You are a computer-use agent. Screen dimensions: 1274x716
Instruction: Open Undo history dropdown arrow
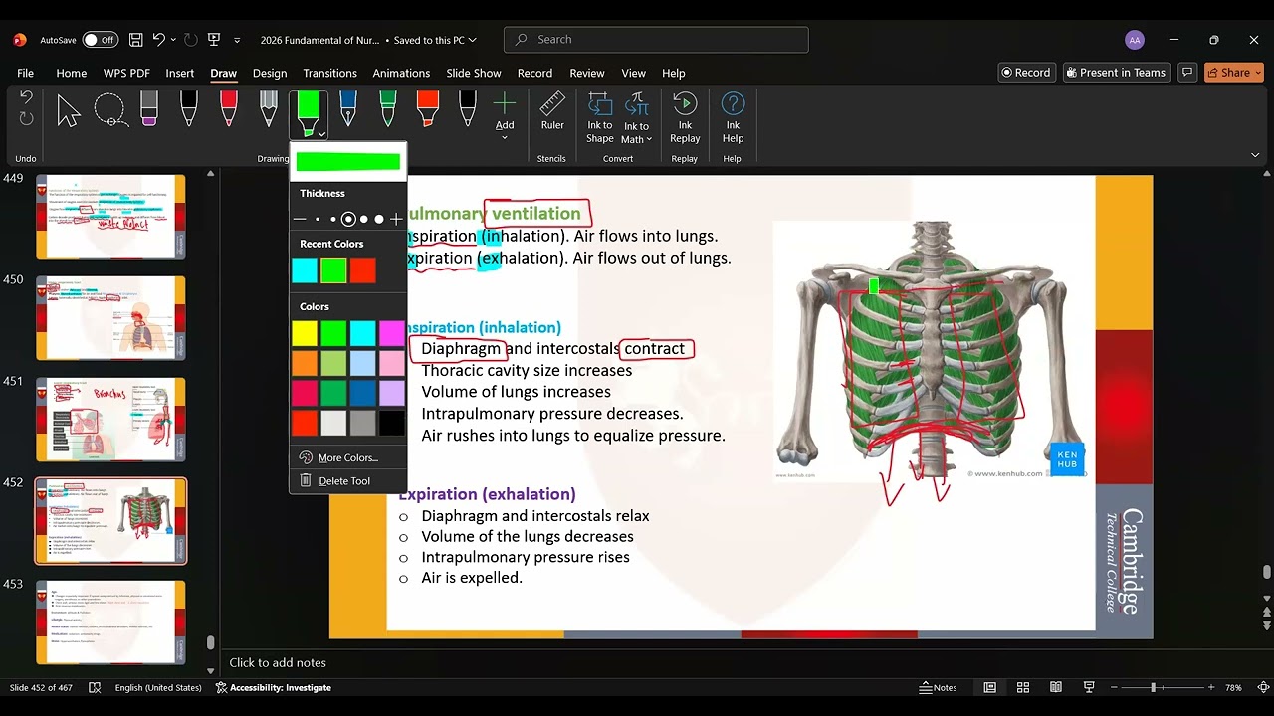click(174, 40)
